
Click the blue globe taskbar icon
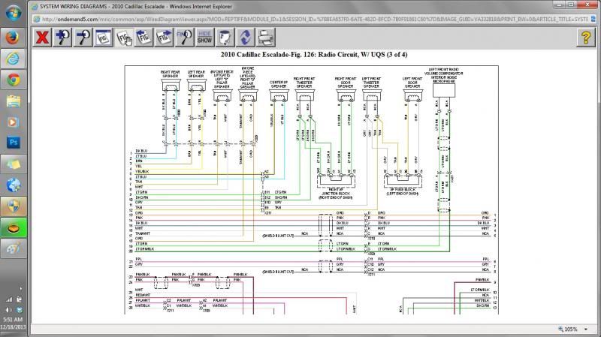13,185
